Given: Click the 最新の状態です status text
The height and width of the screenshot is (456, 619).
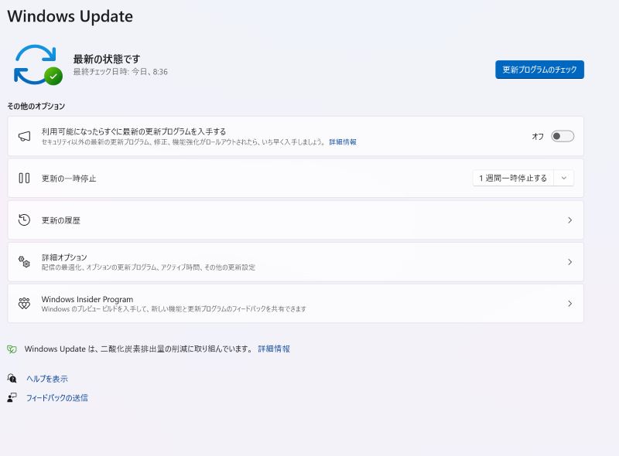Looking at the screenshot, I should pos(107,60).
